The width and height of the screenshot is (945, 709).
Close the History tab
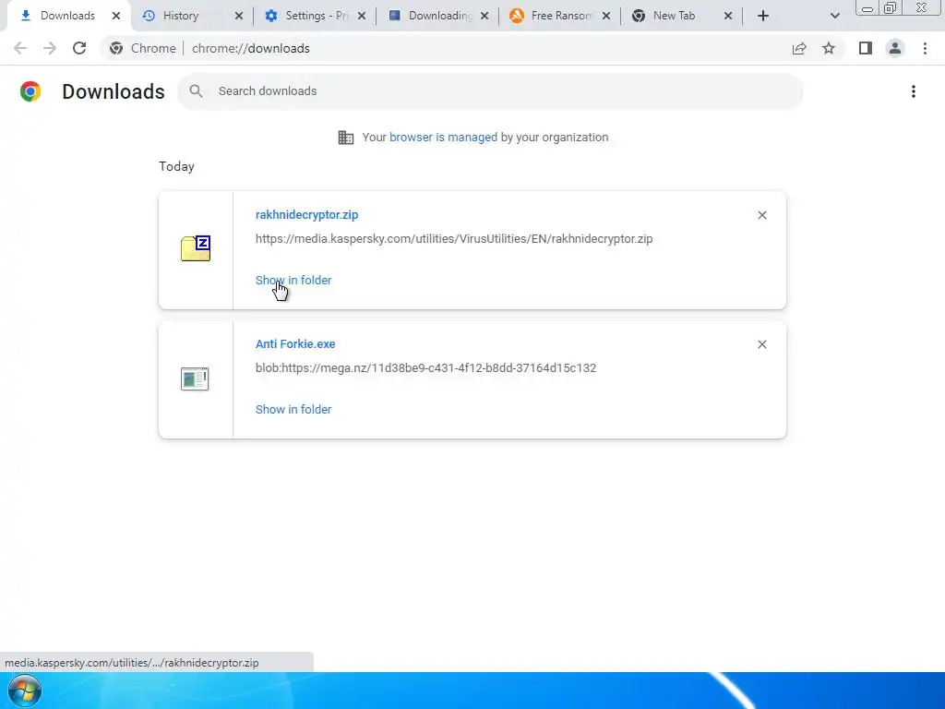pyautogui.click(x=239, y=16)
